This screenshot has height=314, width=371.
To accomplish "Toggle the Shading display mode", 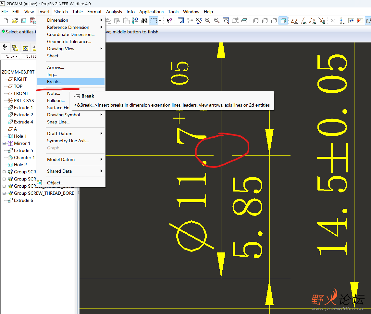I will point(283,21).
